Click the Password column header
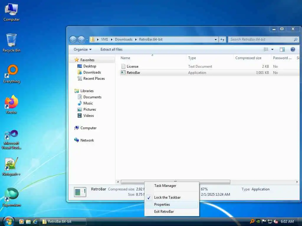302x226 pixels. coord(283,58)
